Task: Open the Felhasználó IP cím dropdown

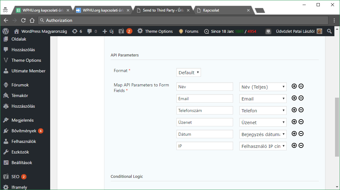Action: [263, 146]
